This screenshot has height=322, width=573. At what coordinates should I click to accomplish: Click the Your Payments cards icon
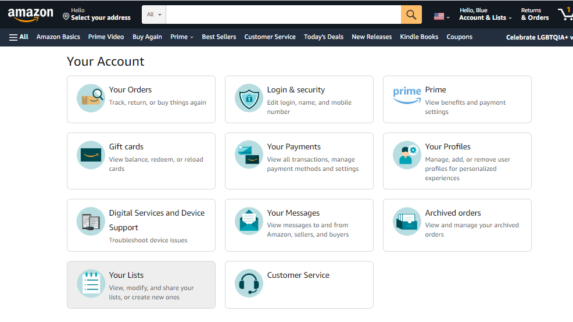click(249, 155)
